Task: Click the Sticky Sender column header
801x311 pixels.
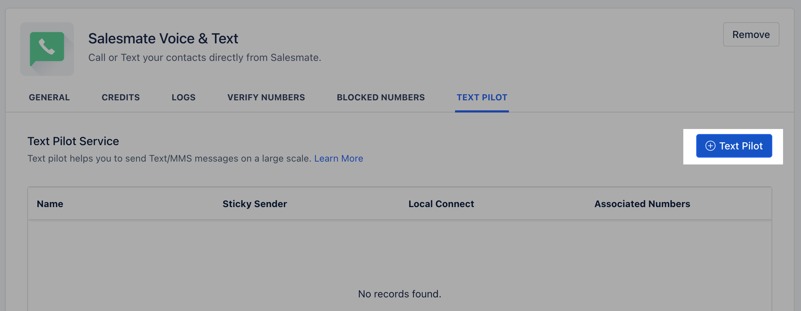Action: click(254, 204)
